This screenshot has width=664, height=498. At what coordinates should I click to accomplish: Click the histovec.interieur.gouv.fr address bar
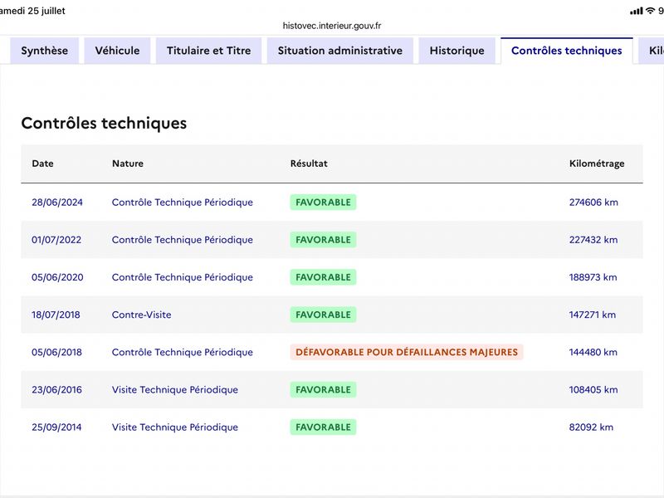pos(332,26)
